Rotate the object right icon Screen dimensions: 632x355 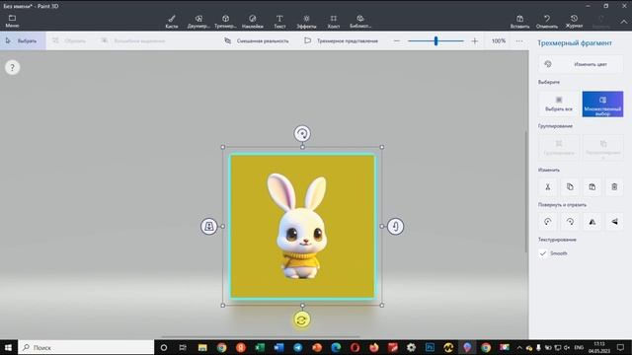click(570, 222)
